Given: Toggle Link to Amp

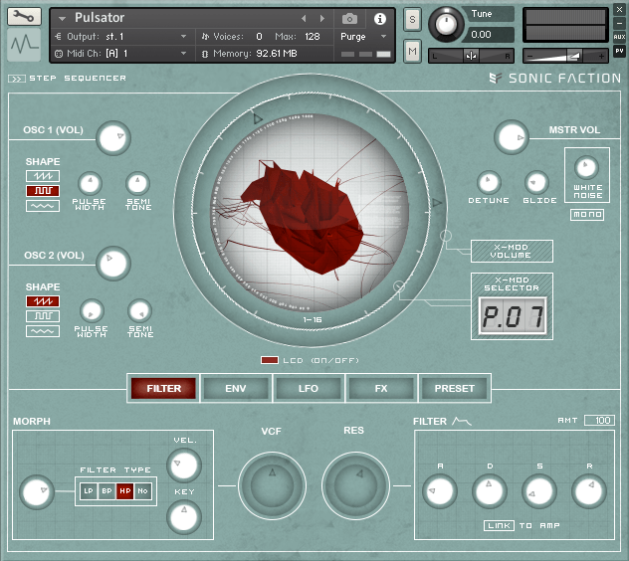Looking at the screenshot, I should coord(499,525).
